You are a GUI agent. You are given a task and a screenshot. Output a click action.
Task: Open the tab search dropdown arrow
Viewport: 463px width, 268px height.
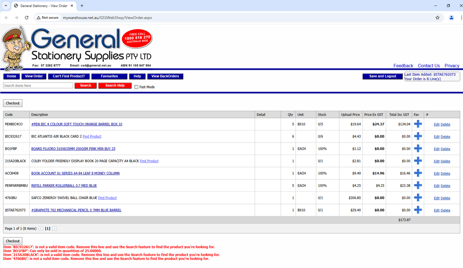pos(6,6)
